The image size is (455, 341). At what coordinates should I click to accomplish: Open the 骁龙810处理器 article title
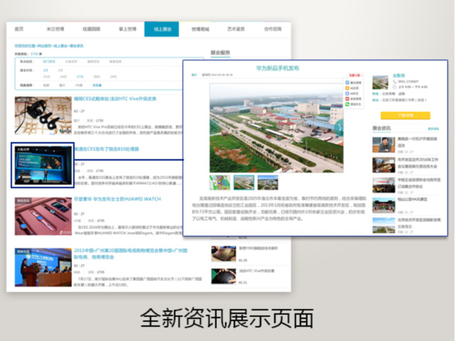pyautogui.click(x=107, y=149)
